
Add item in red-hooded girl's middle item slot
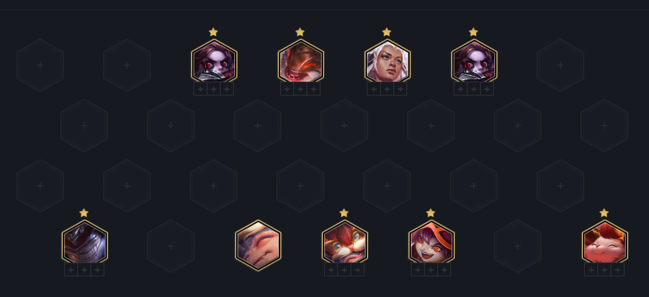[431, 270]
